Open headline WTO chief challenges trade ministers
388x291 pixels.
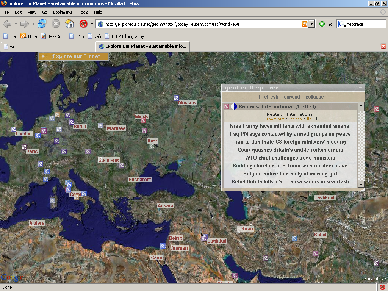pyautogui.click(x=290, y=158)
